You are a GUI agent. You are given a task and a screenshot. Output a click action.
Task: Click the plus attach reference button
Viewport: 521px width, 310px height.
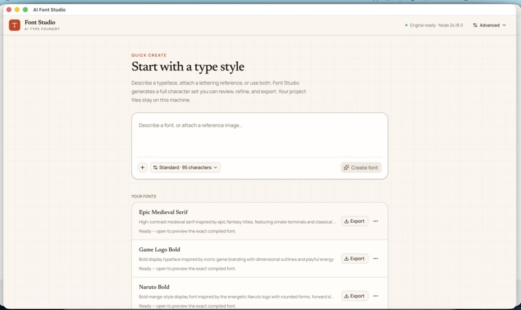click(143, 168)
